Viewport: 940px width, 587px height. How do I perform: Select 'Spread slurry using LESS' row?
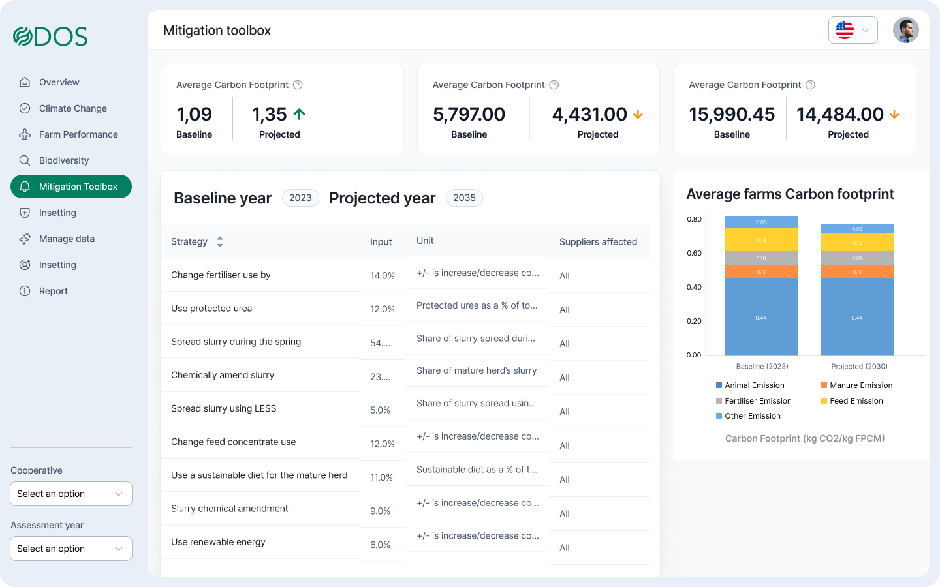coord(260,408)
